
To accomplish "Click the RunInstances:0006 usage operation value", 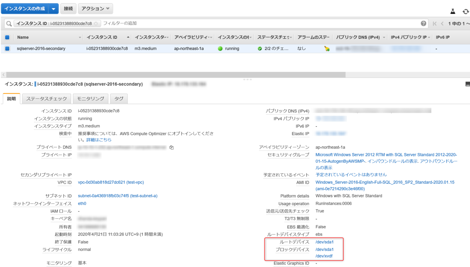I will pyautogui.click(x=333, y=203).
